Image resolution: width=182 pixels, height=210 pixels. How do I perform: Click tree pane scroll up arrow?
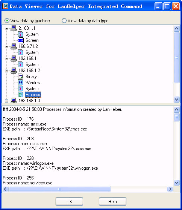(x=176, y=28)
